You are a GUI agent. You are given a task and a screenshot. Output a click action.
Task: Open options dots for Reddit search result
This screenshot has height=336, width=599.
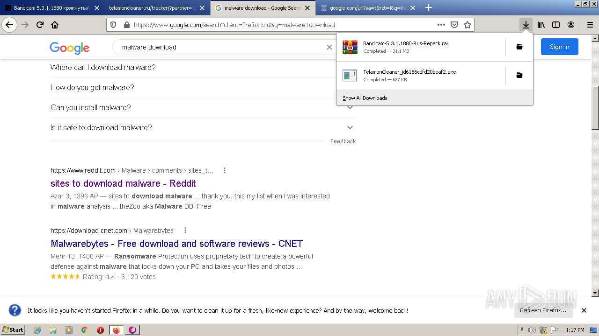(x=225, y=170)
